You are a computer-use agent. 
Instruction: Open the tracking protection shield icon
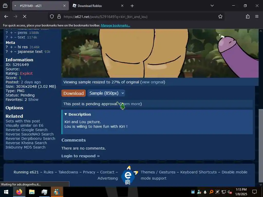pyautogui.click(x=52, y=17)
